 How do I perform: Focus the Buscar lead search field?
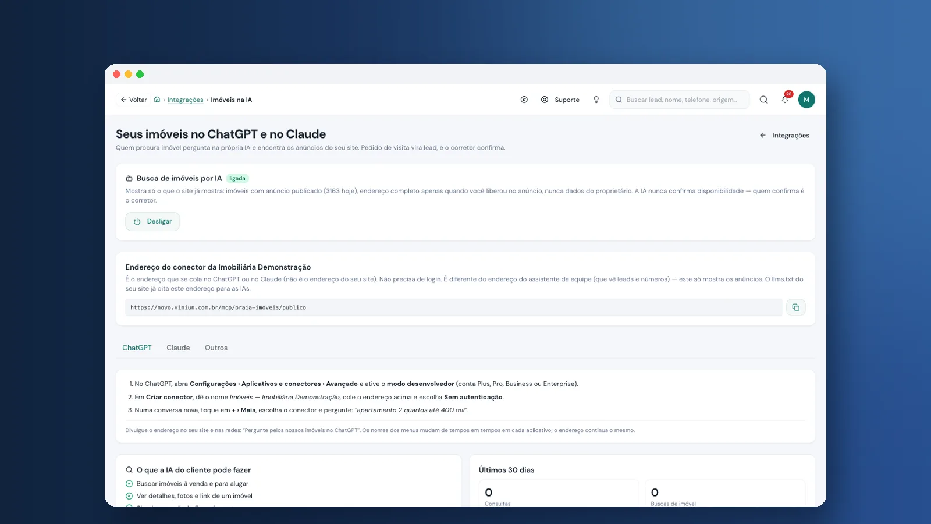(x=680, y=100)
